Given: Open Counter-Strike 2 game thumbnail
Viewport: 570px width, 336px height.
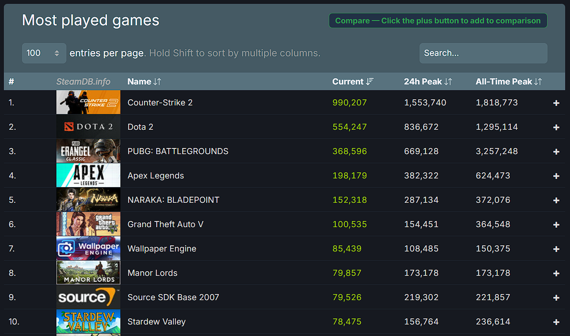Looking at the screenshot, I should click(88, 103).
